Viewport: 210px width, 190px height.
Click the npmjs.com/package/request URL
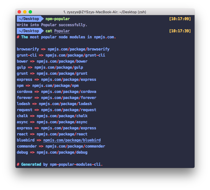click(x=69, y=110)
